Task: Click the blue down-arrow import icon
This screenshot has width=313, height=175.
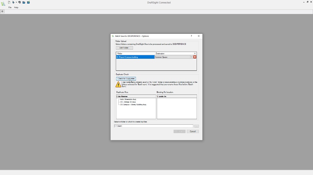Action: click(13, 2)
